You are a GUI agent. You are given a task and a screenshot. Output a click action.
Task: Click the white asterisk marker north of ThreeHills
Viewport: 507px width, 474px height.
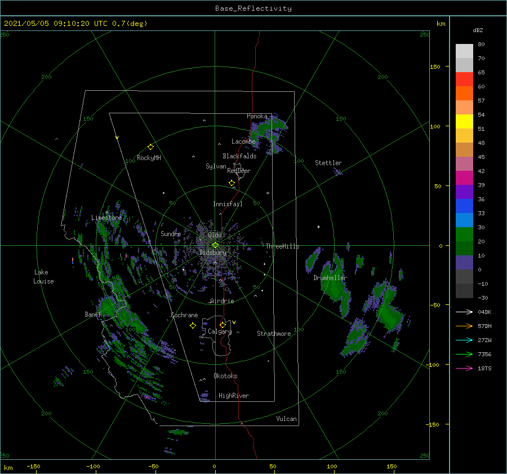coord(268,193)
